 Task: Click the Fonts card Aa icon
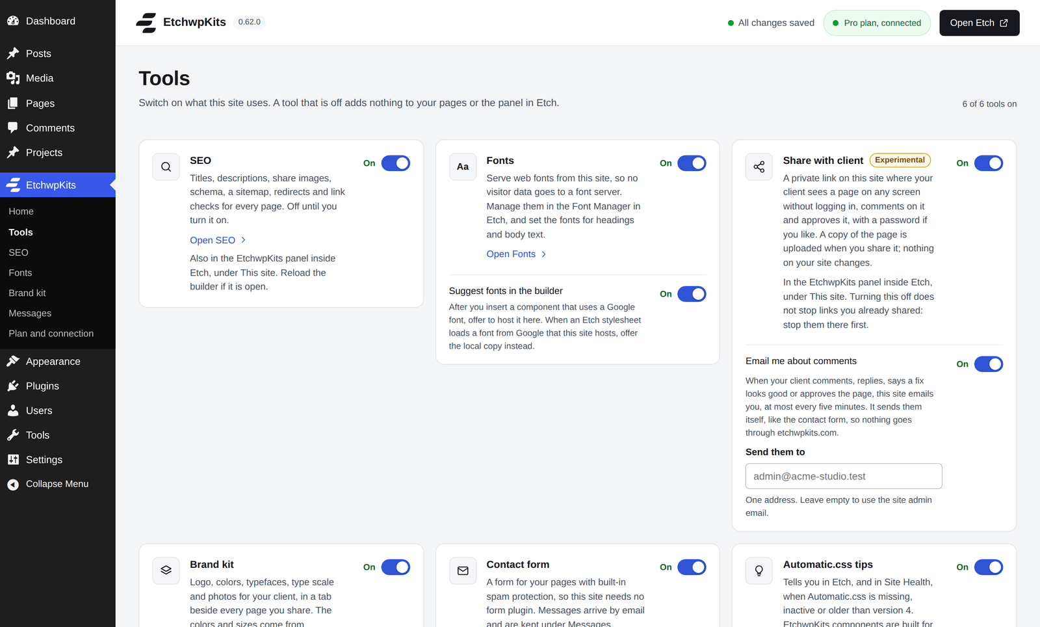pos(463,167)
